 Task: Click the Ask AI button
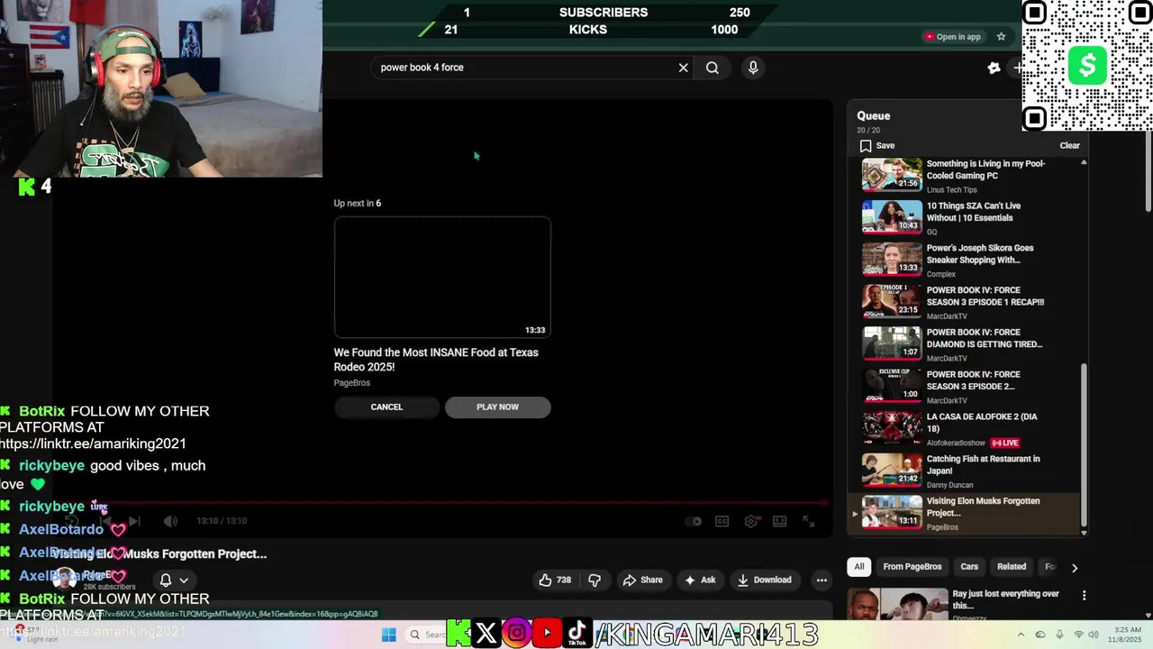coord(700,580)
